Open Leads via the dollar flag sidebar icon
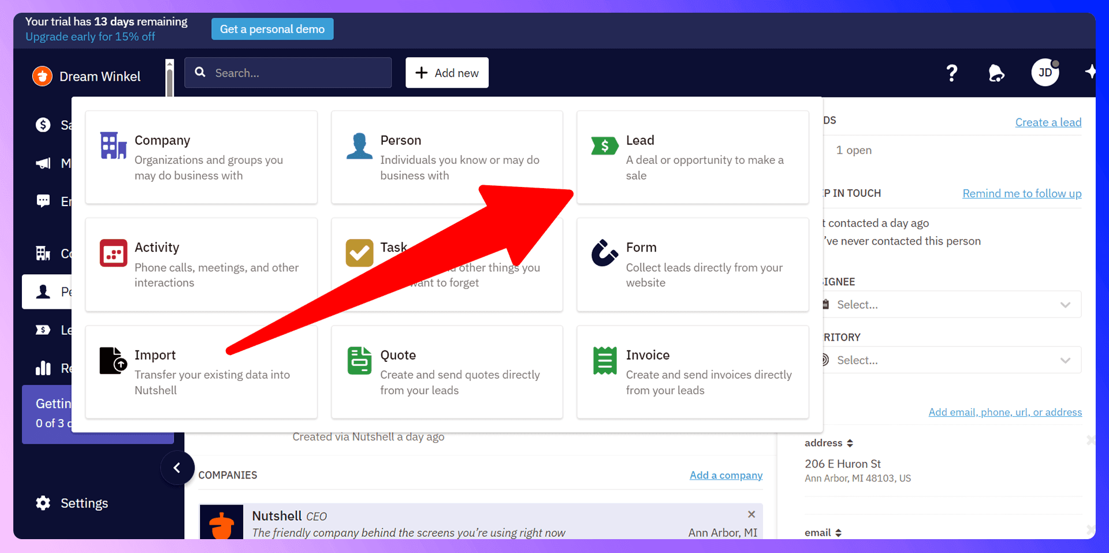 43,330
